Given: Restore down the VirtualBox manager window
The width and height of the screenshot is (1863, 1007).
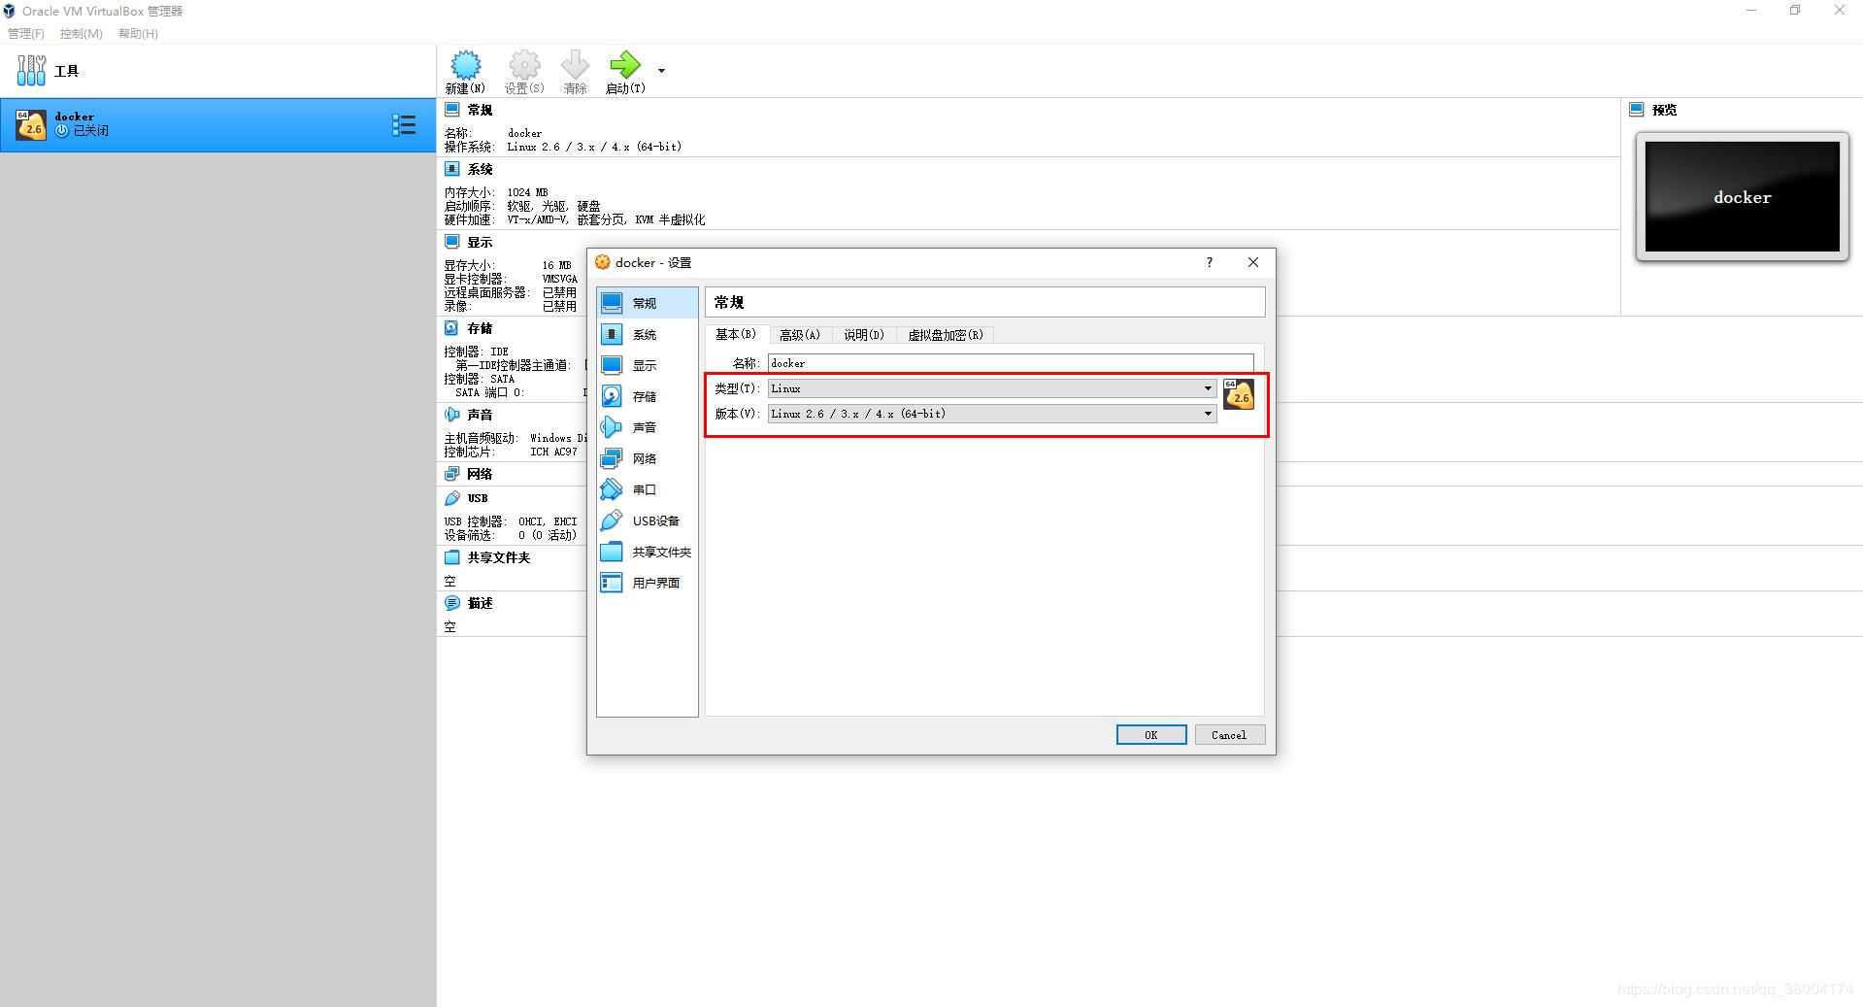Looking at the screenshot, I should [1795, 11].
